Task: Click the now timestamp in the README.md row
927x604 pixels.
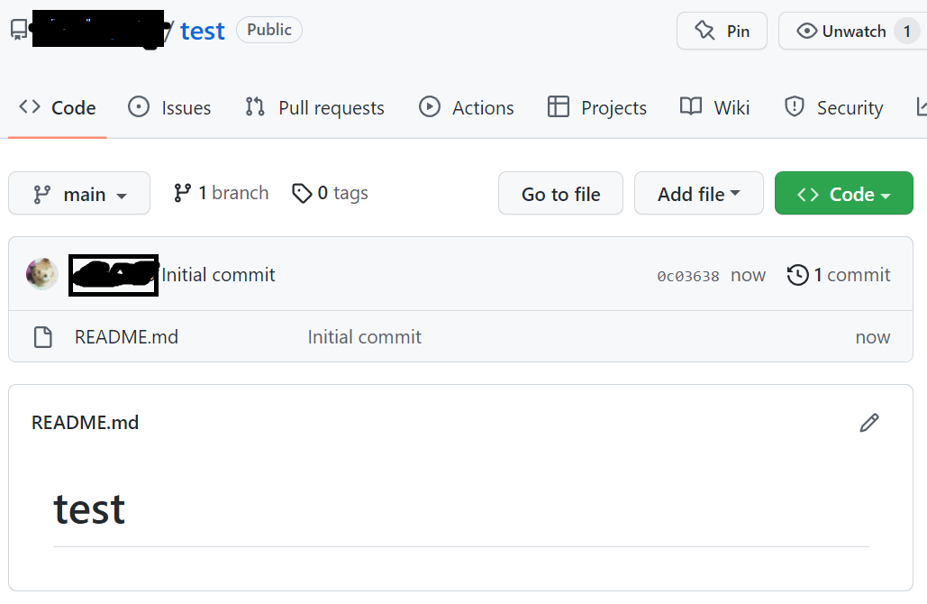Action: tap(873, 337)
